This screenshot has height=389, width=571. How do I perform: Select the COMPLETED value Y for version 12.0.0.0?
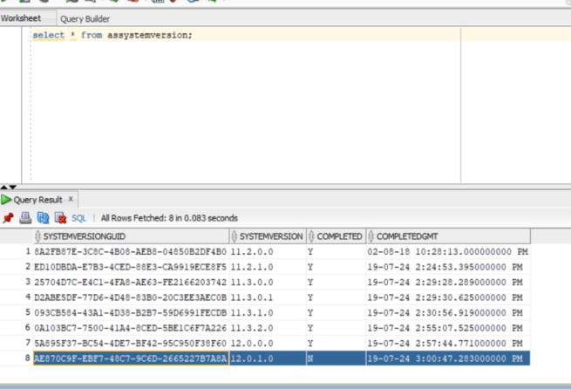tap(336, 344)
